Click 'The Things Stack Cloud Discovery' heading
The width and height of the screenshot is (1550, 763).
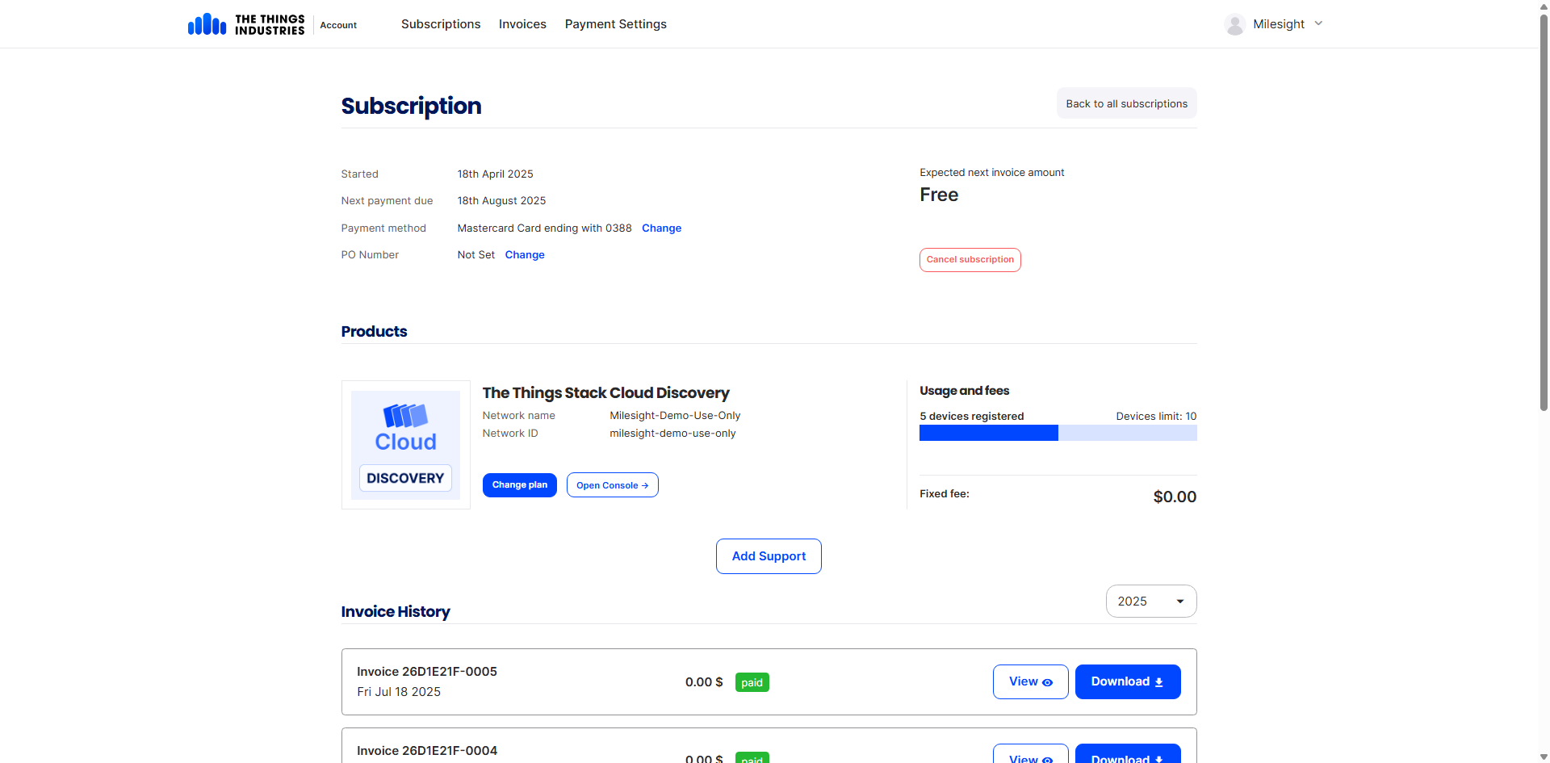(605, 393)
